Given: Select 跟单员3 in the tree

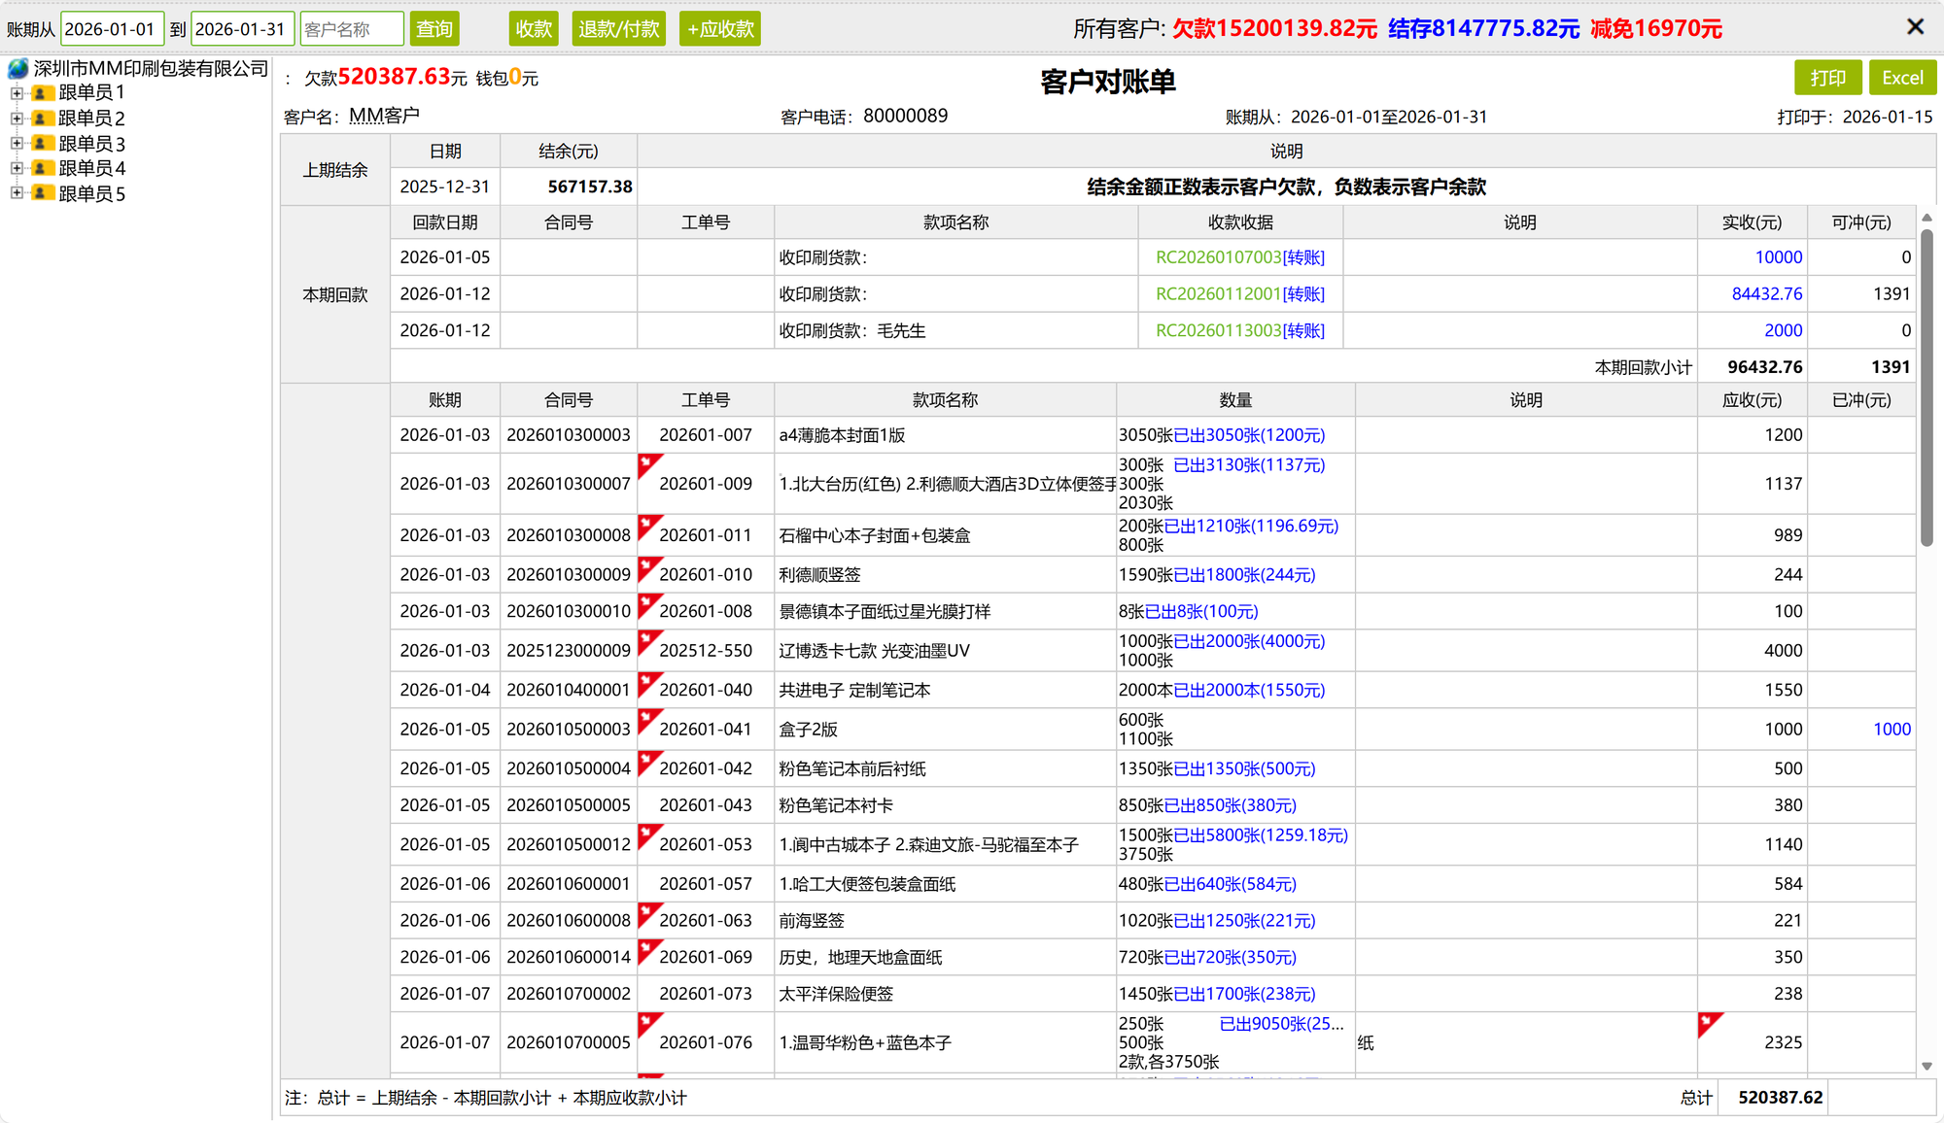Looking at the screenshot, I should tap(91, 144).
